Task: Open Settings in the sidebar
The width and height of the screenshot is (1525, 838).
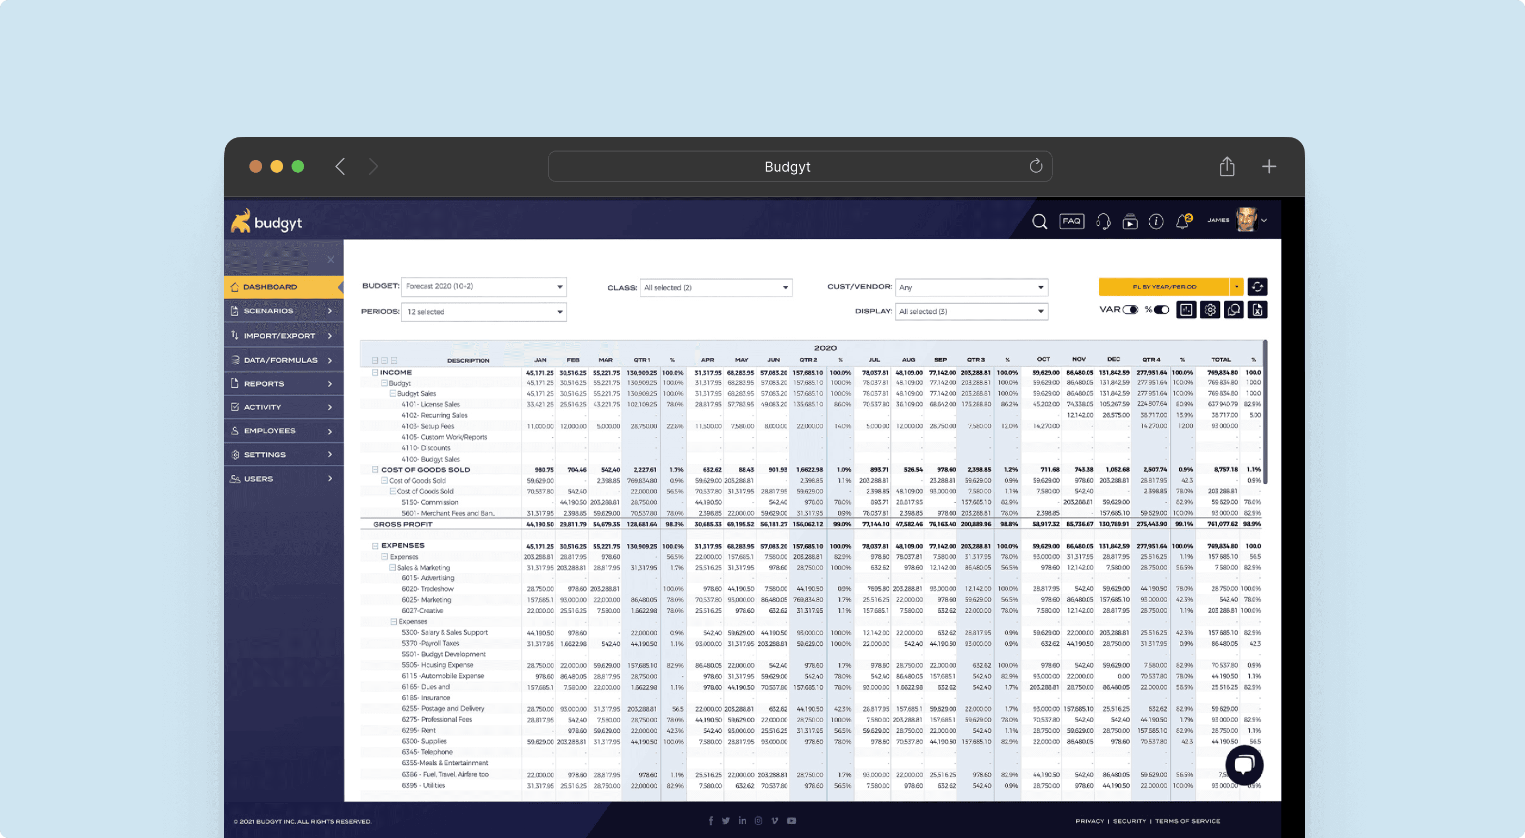Action: (284, 455)
